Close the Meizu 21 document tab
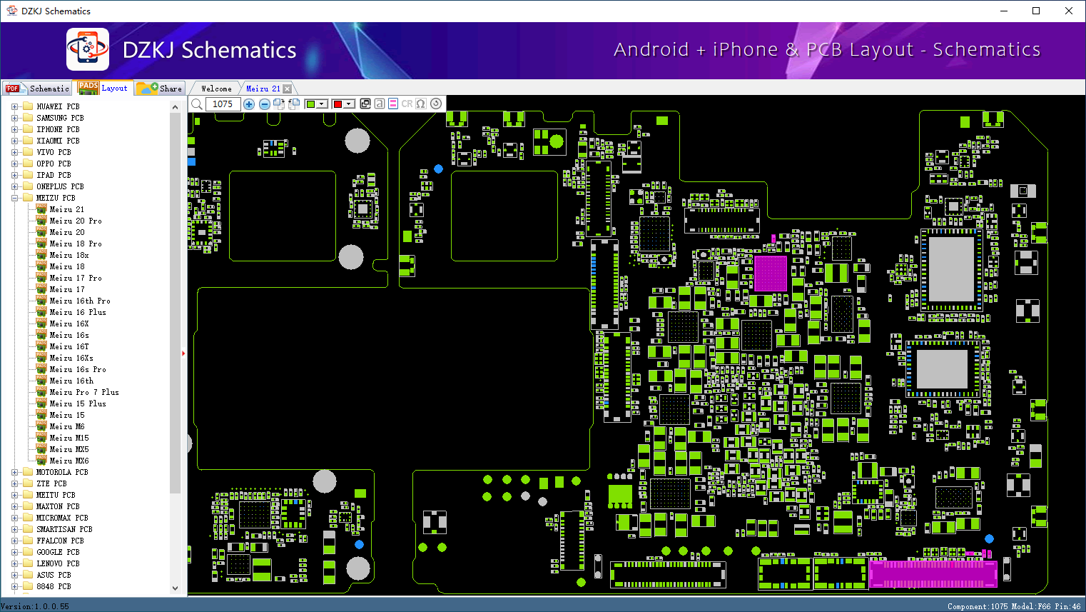The width and height of the screenshot is (1086, 612). click(x=287, y=89)
